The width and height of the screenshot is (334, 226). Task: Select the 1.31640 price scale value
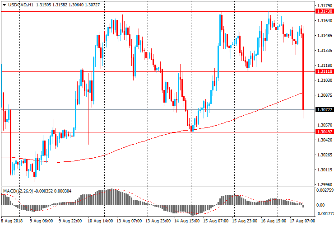coord(325,20)
